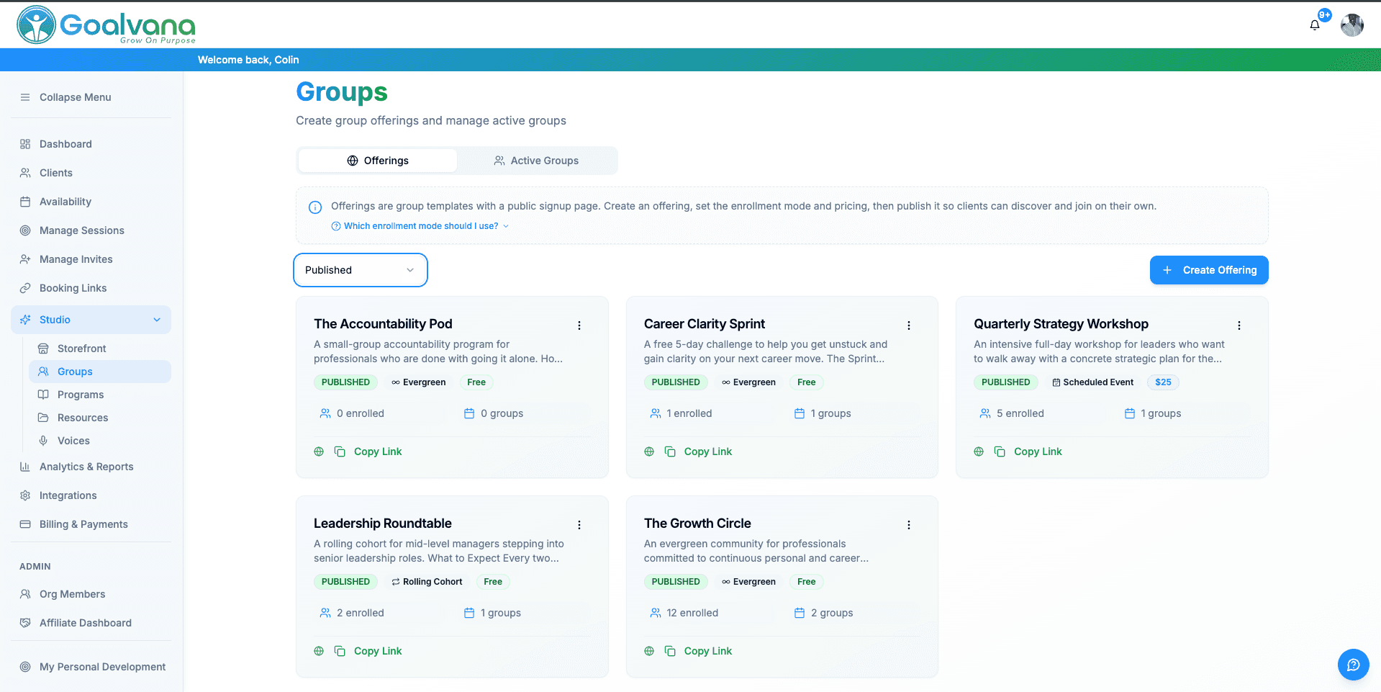Select the Offerings tab
Image resolution: width=1381 pixels, height=692 pixels.
pyautogui.click(x=377, y=160)
